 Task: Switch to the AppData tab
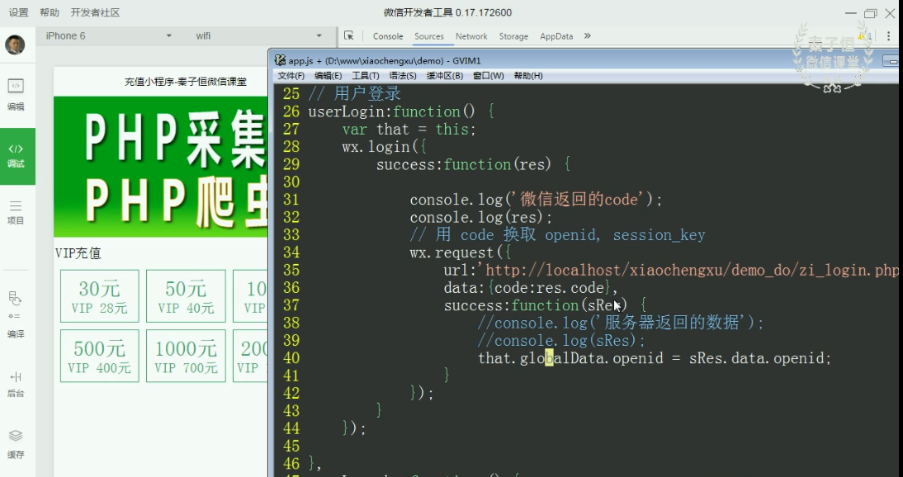pyautogui.click(x=556, y=36)
